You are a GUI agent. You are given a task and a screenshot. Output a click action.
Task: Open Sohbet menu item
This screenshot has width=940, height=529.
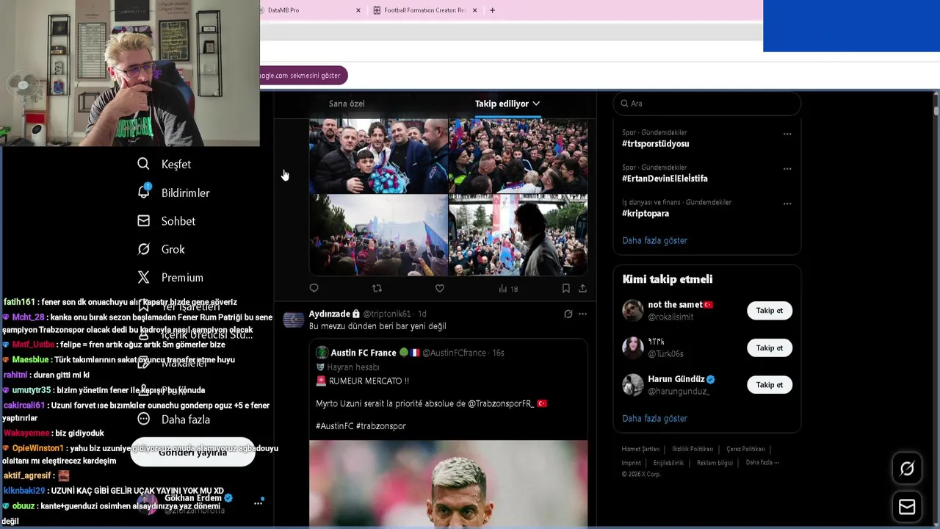[x=178, y=221]
